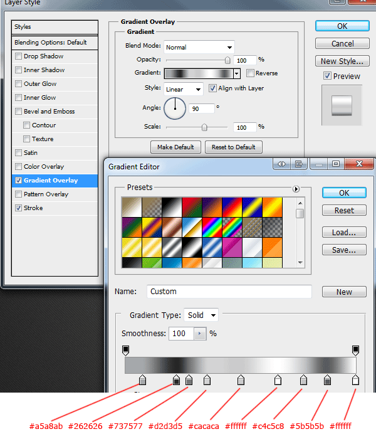Viewport: 376px width, 439px height.
Task: Select the rainbow spectrum gradient preset
Action: click(x=212, y=227)
